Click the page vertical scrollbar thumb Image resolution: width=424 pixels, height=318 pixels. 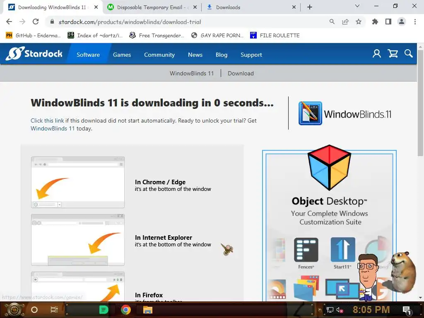tap(420, 103)
